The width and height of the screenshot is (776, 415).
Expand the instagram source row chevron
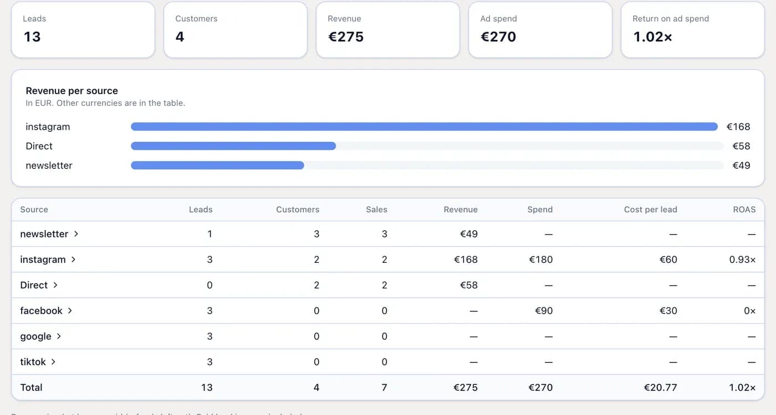click(x=73, y=260)
